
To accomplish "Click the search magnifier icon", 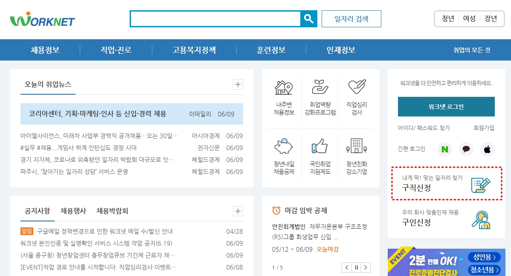I will point(308,18).
